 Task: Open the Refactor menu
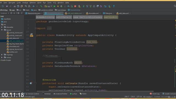[x=33, y=2]
